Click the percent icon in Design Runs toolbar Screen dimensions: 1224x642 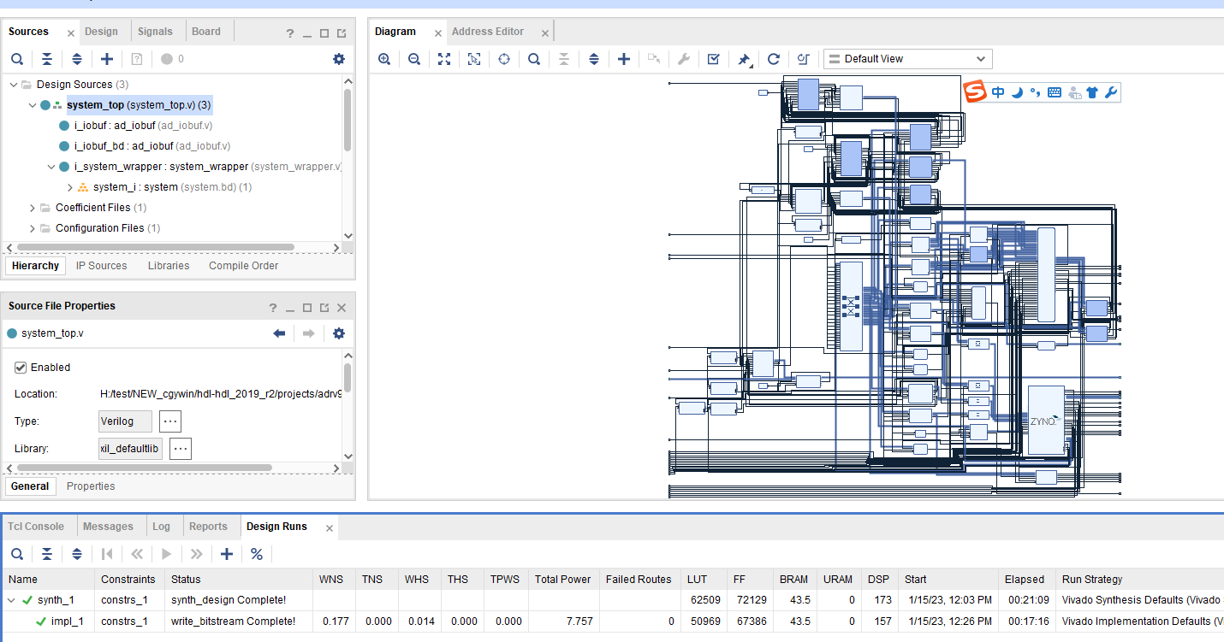pyautogui.click(x=257, y=554)
